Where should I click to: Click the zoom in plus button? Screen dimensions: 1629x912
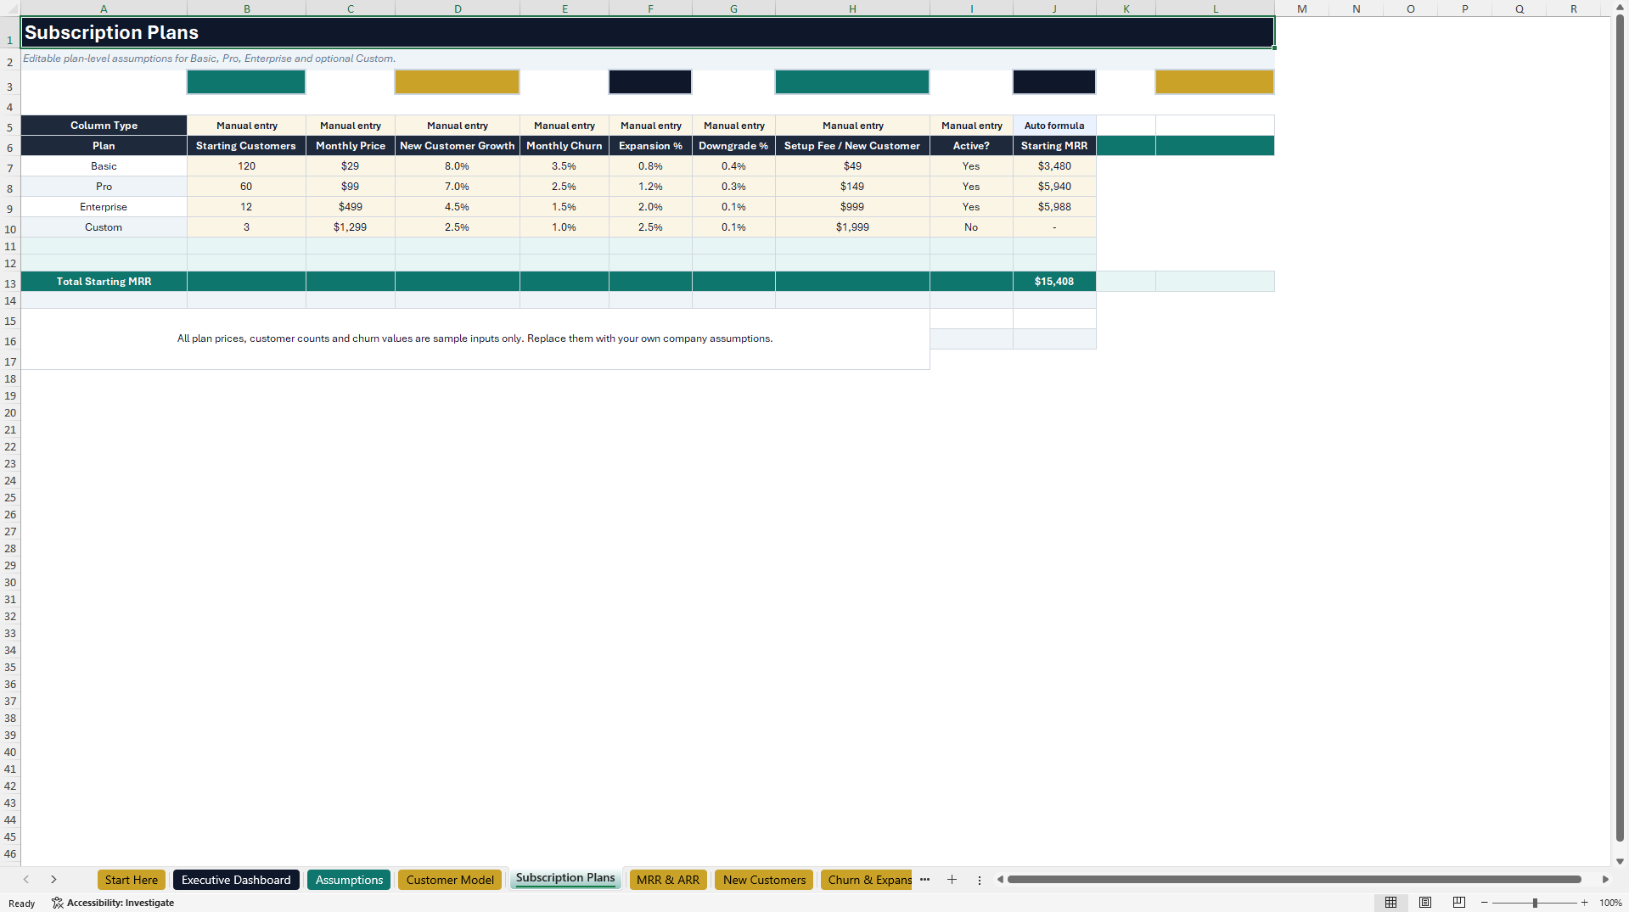(x=1585, y=903)
